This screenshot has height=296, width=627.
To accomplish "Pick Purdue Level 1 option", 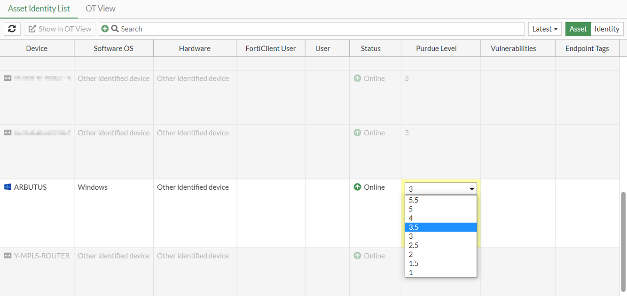I will coord(440,272).
